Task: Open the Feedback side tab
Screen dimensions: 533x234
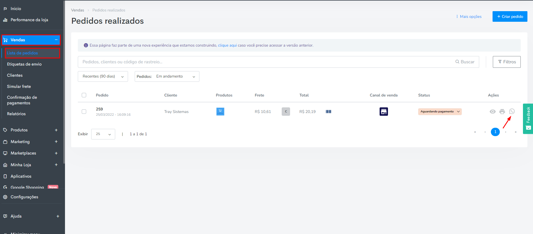Action: [x=528, y=119]
